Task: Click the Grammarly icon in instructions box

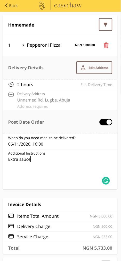Action: coord(106,181)
